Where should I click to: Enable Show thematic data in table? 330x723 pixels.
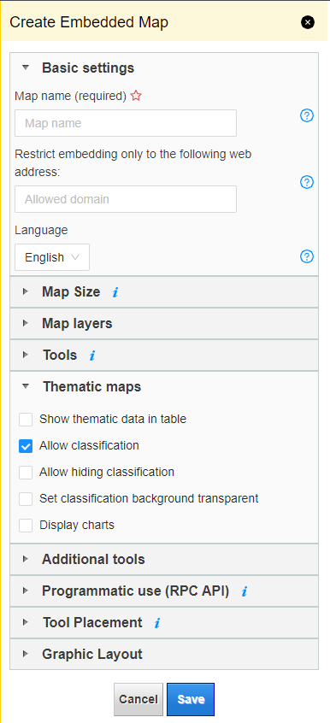(26, 420)
